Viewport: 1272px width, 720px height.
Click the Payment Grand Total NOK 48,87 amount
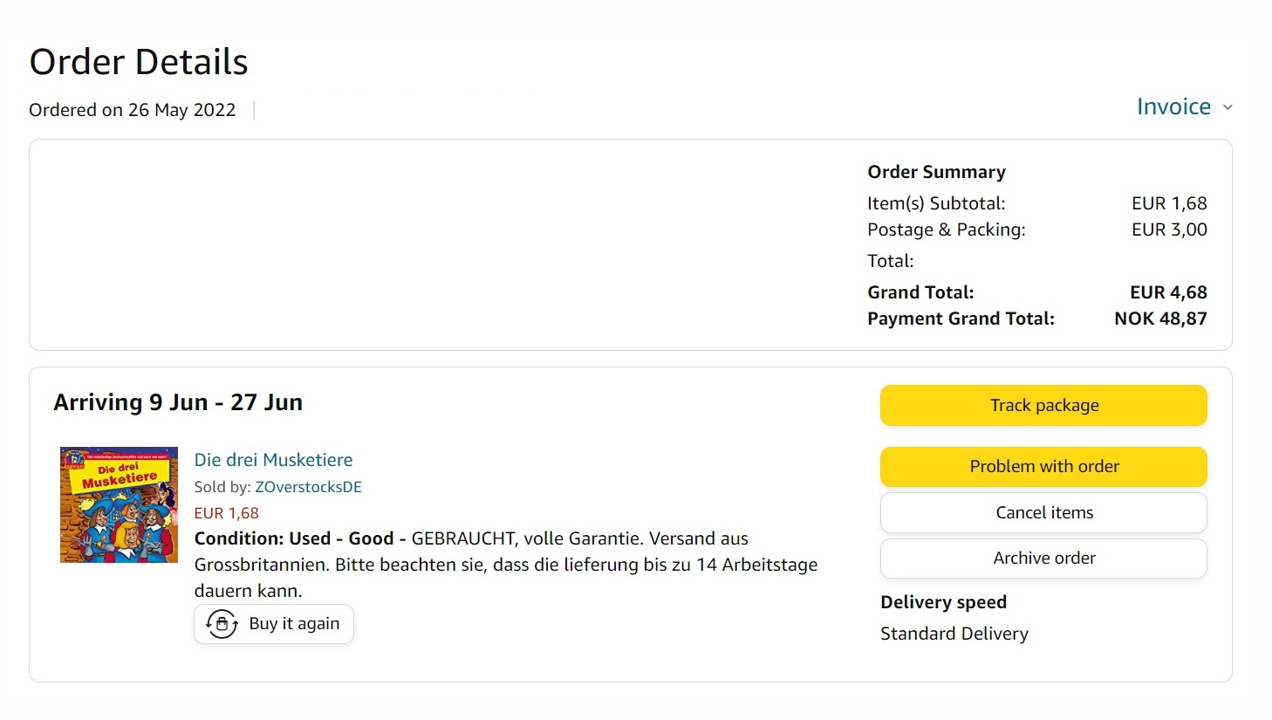pyautogui.click(x=1160, y=319)
